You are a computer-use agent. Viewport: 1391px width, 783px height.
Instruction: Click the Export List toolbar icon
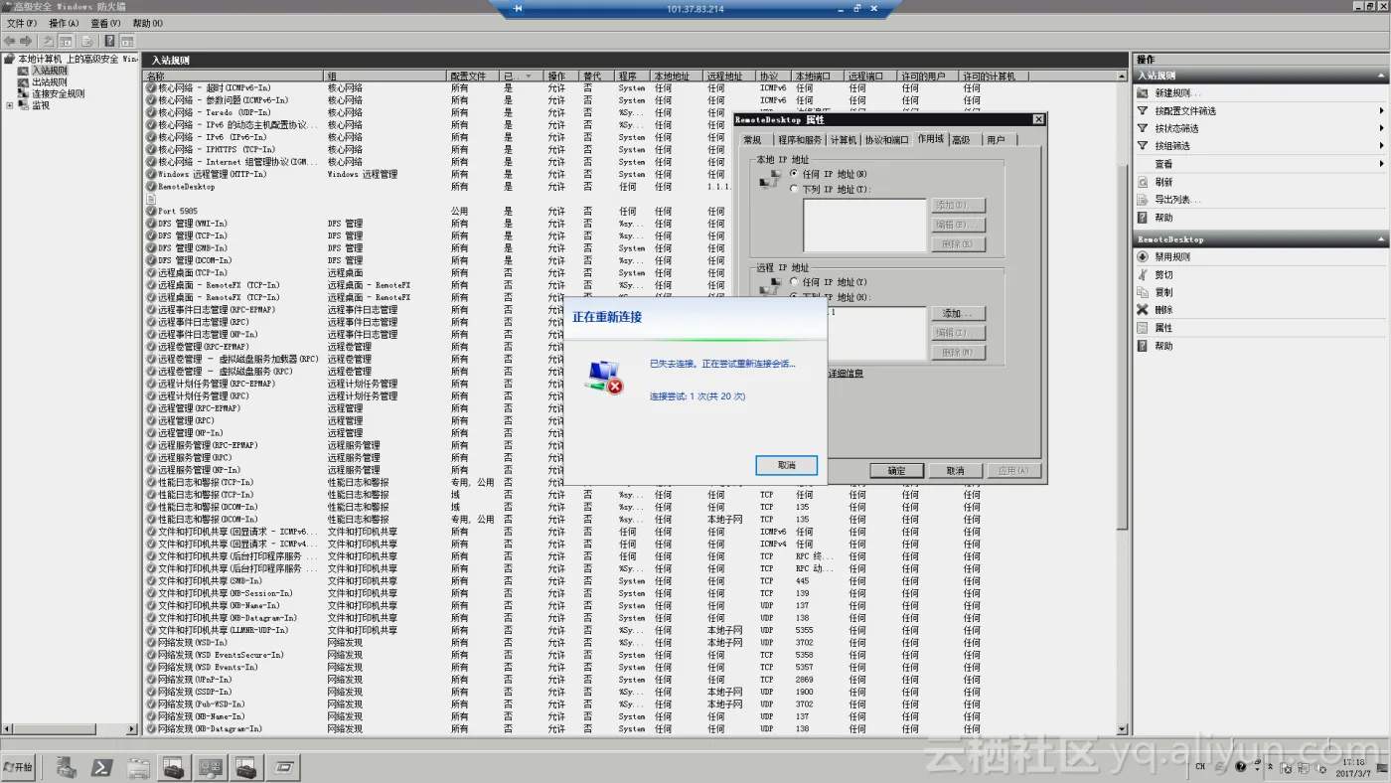(87, 41)
